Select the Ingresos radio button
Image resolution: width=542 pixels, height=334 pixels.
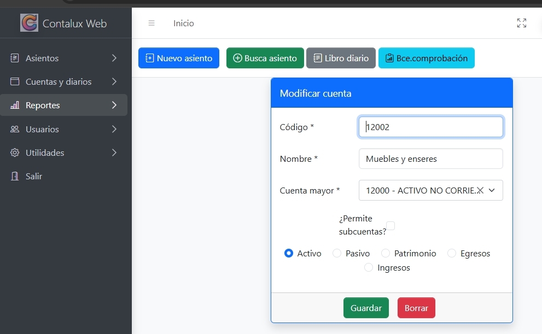point(369,268)
